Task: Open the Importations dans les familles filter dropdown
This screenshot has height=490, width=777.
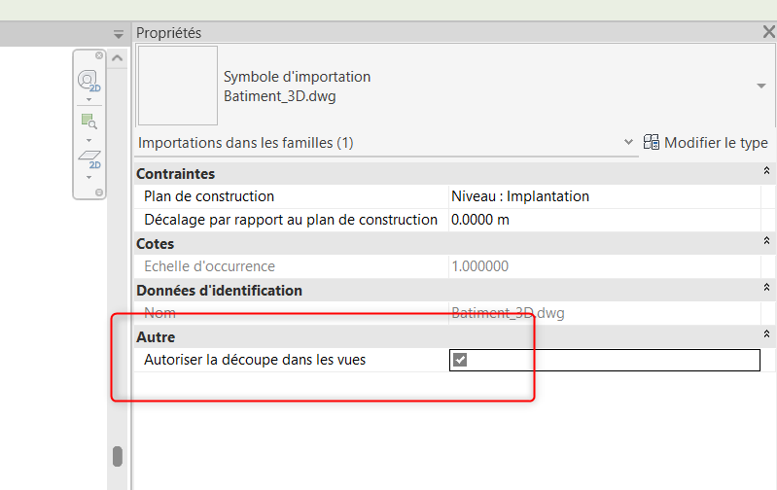Action: (x=628, y=142)
